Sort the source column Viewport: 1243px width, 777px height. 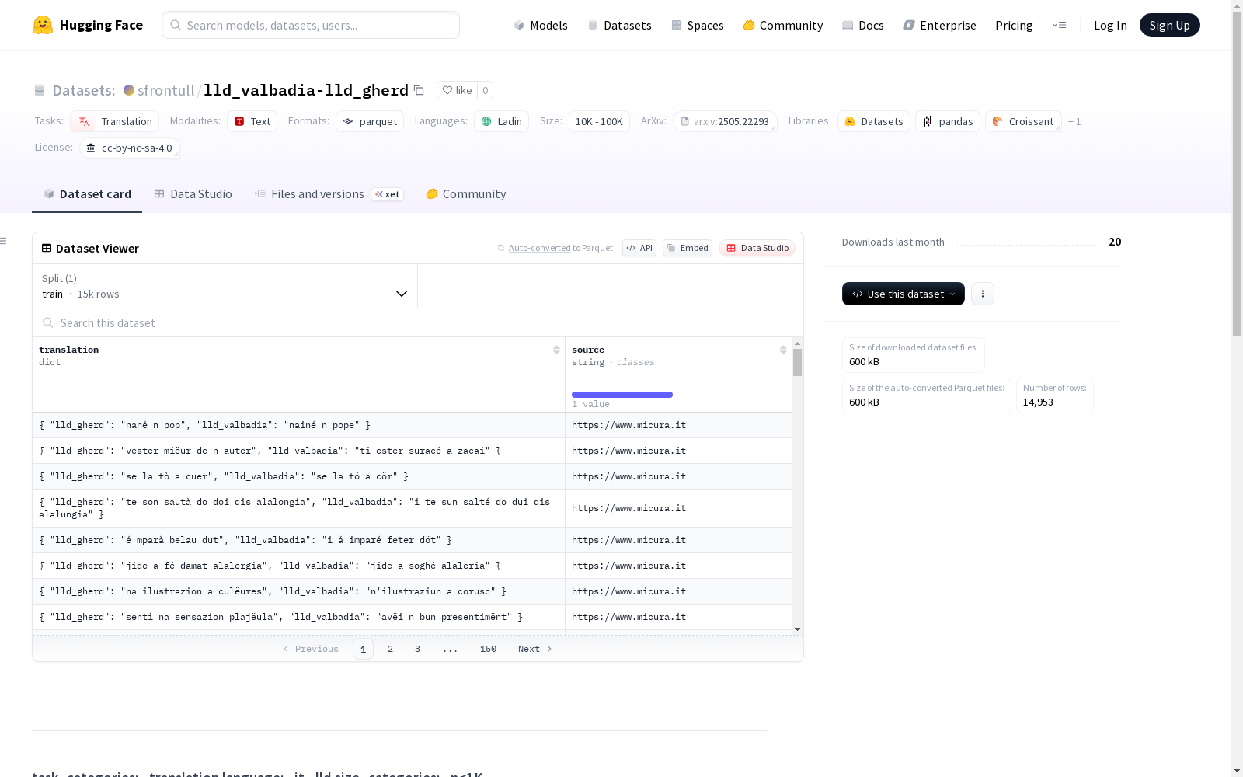pos(783,350)
